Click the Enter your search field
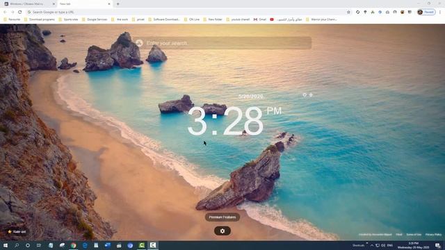This screenshot has width=445, height=250. pos(223,43)
